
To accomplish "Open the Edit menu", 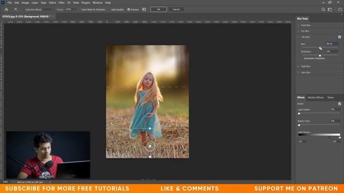I will 17,3.
